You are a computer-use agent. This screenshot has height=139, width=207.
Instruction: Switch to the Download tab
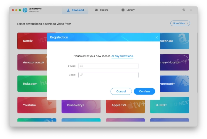pos(75,10)
